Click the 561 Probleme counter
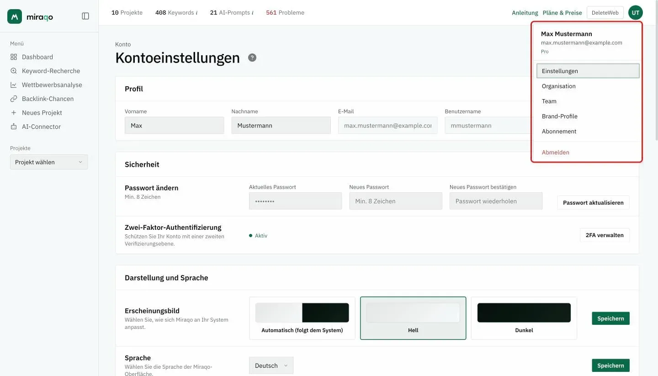The width and height of the screenshot is (658, 376). (x=285, y=13)
